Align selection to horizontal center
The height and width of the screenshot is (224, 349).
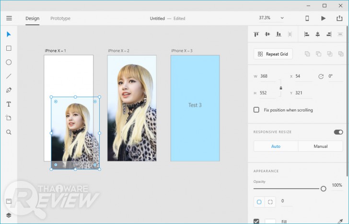(318, 34)
